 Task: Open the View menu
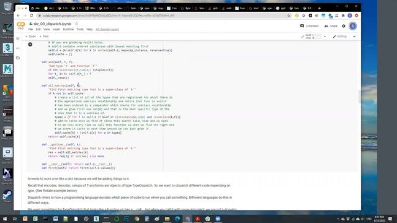point(47,29)
